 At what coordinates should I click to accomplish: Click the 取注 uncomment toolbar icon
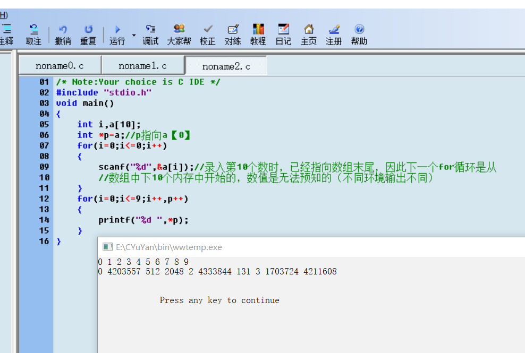(33, 35)
